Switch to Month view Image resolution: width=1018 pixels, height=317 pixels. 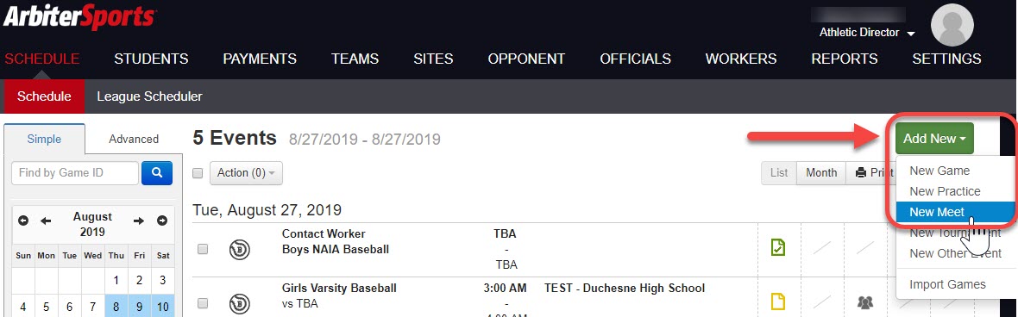(821, 172)
